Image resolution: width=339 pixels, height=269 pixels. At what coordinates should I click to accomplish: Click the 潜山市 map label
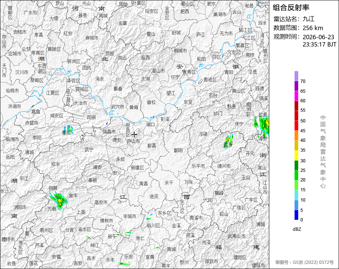click(158, 71)
